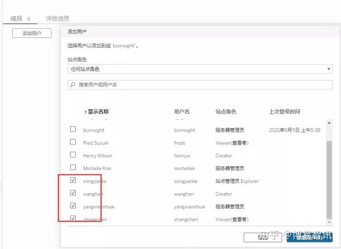Select display name Fred Suzuki
341x249 pixels.
point(96,143)
